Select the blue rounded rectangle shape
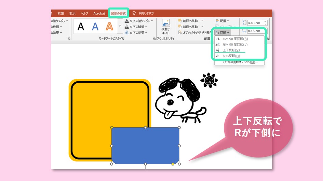The height and width of the screenshot is (181, 323). click(145, 146)
